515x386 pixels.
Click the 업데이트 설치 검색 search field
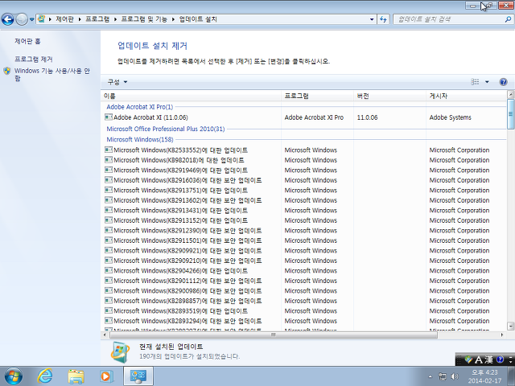click(x=448, y=19)
